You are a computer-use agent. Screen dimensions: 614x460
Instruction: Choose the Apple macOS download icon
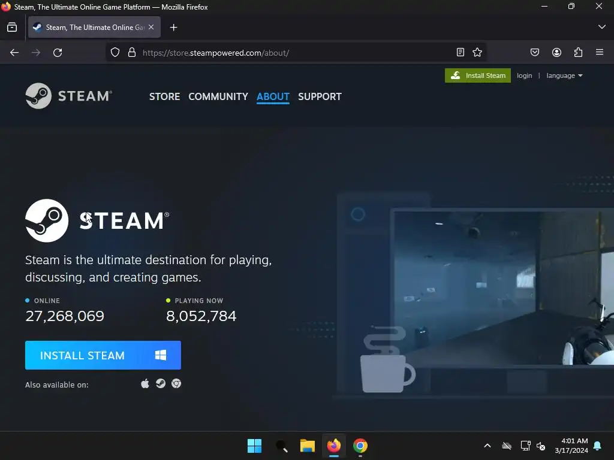click(145, 384)
